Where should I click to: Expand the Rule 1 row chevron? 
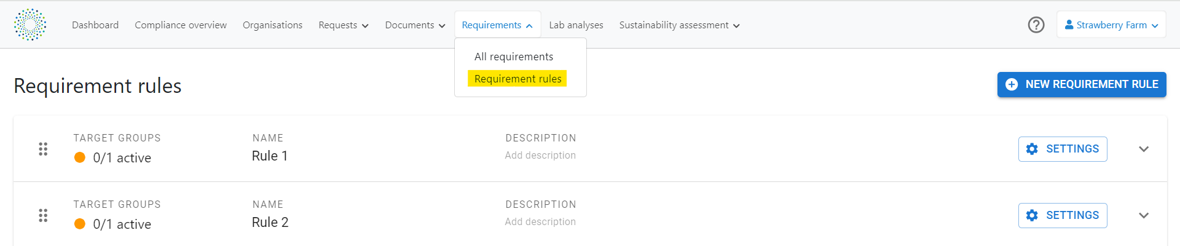pyautogui.click(x=1144, y=149)
